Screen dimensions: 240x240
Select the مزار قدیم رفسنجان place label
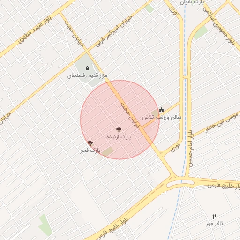click(x=87, y=76)
